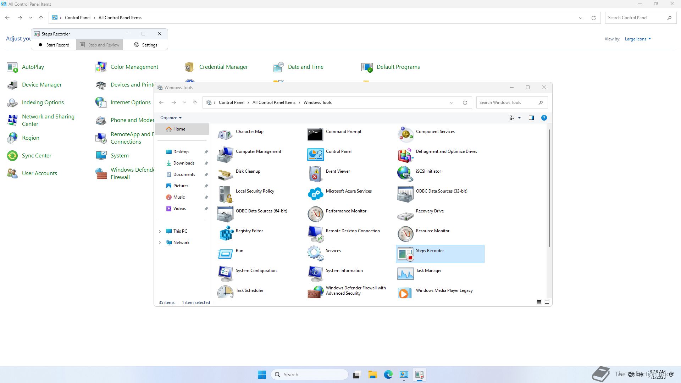681x383 pixels.
Task: Open Settings in Steps Recorder
Action: tap(145, 45)
